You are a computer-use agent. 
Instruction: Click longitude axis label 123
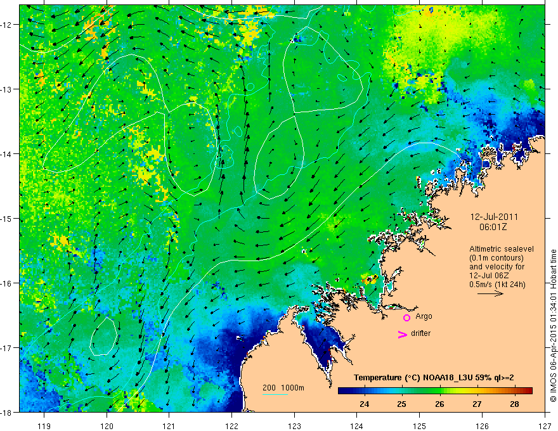coord(294,426)
